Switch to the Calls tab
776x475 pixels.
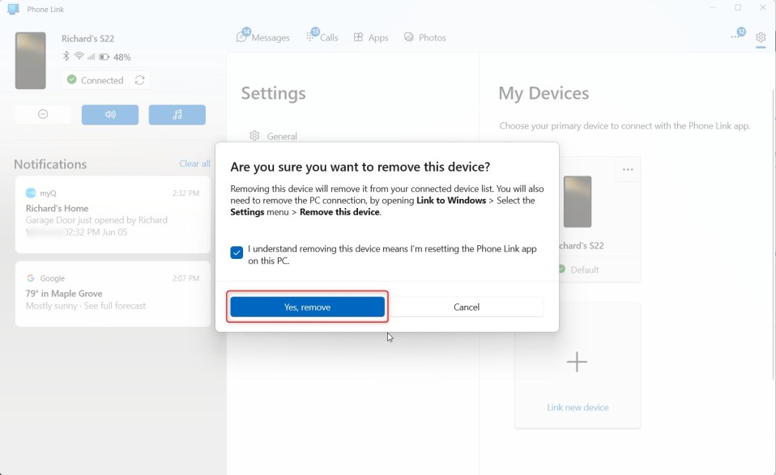[322, 37]
